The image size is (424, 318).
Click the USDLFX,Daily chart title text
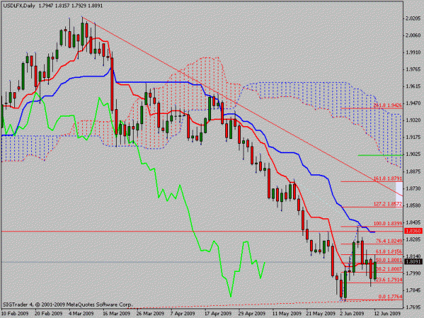19,5
